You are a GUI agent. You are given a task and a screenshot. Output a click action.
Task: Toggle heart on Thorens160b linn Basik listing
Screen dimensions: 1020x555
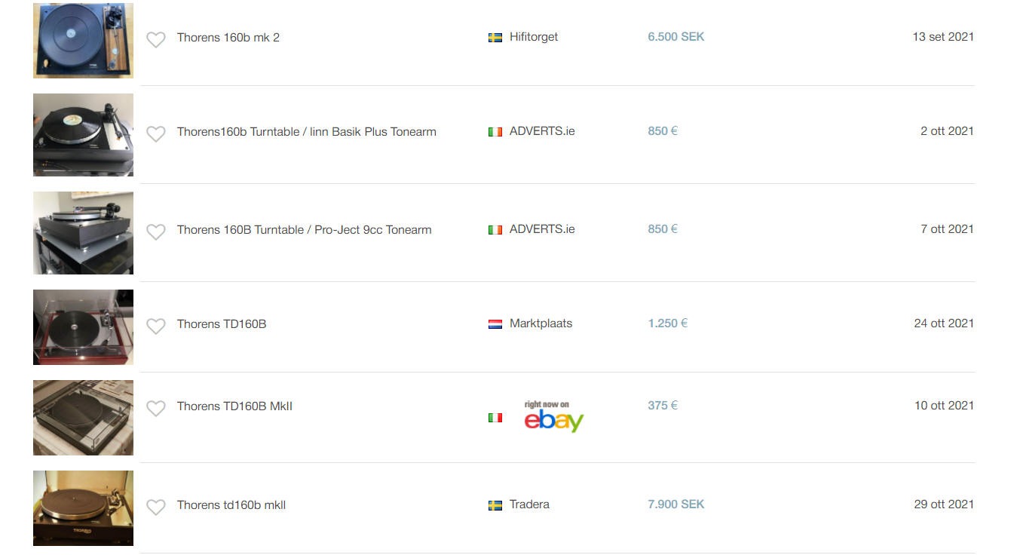tap(156, 134)
